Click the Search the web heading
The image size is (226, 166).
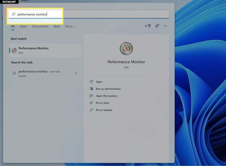point(22,62)
